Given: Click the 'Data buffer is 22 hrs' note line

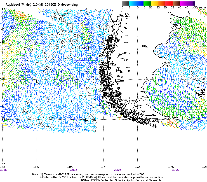Looking at the screenshot, I should click(x=101, y=177).
